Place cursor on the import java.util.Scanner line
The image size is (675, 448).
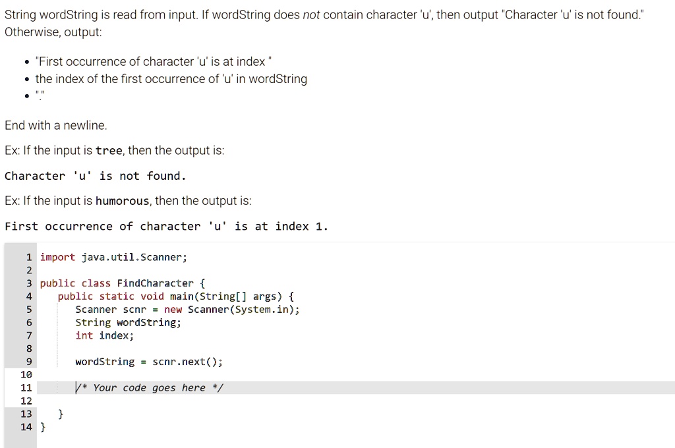[113, 257]
